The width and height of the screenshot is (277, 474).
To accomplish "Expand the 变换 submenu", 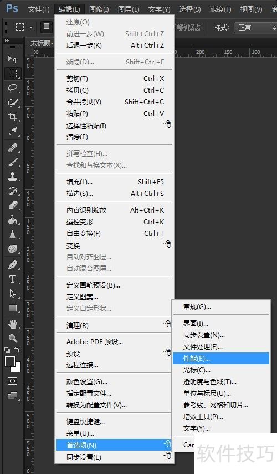I will (115, 245).
